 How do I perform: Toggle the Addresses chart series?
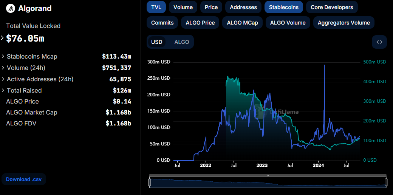pos(243,7)
